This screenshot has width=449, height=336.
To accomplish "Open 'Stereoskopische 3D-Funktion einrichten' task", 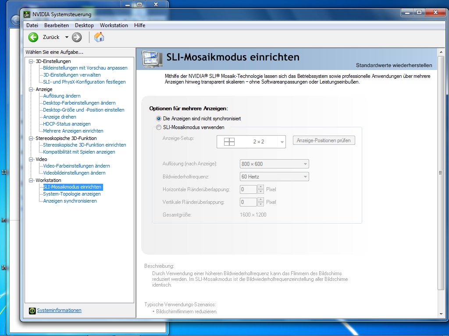I will [x=85, y=145].
